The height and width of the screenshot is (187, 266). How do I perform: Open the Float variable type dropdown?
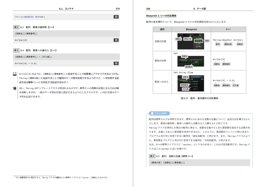pyautogui.click(x=197, y=35)
